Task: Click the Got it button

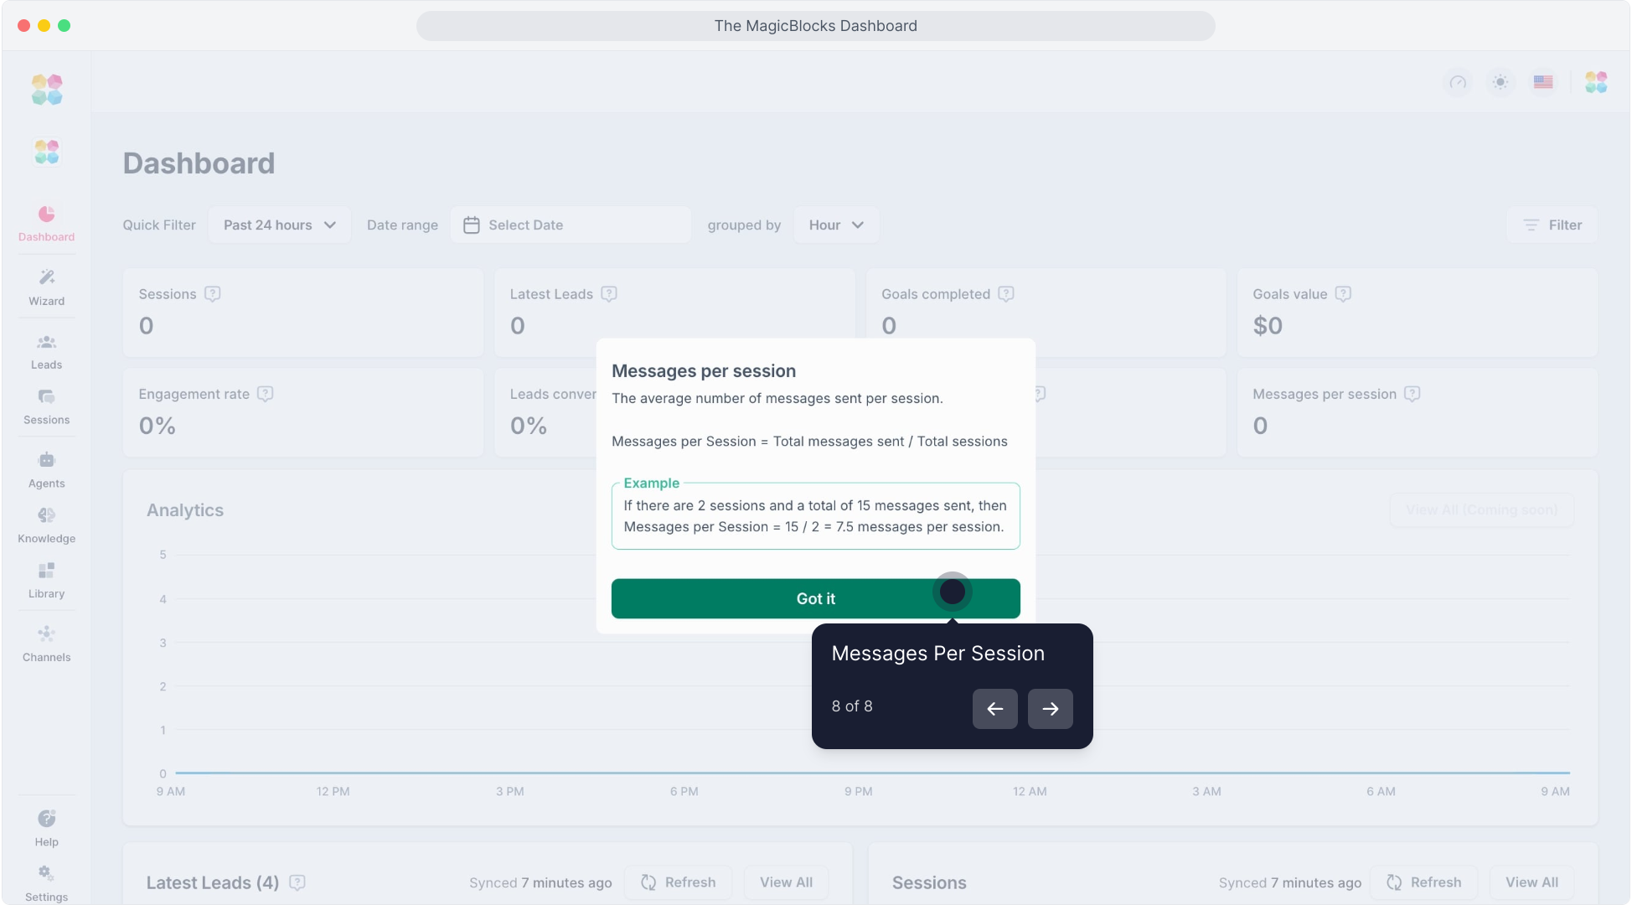Action: point(815,599)
